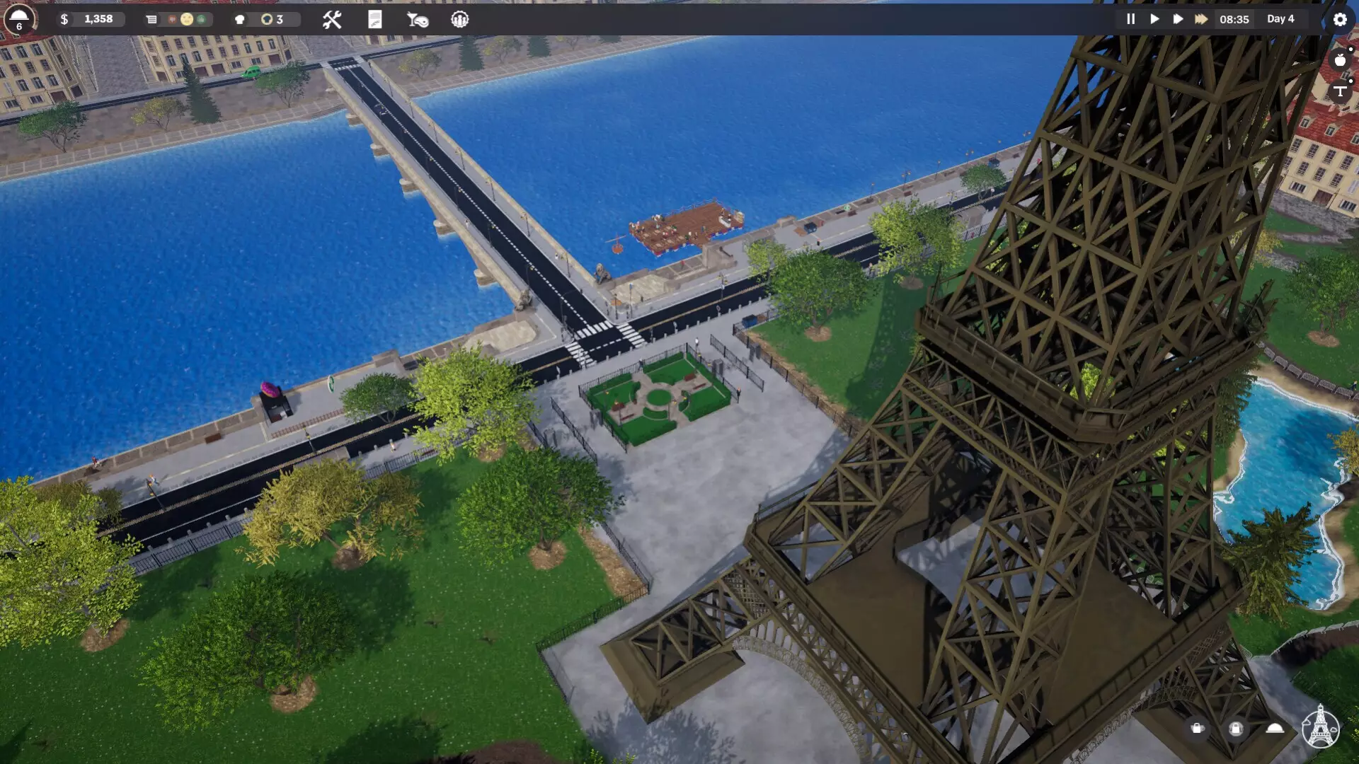Image resolution: width=1359 pixels, height=764 pixels.
Task: Pause the game simulation
Action: [x=1130, y=19]
